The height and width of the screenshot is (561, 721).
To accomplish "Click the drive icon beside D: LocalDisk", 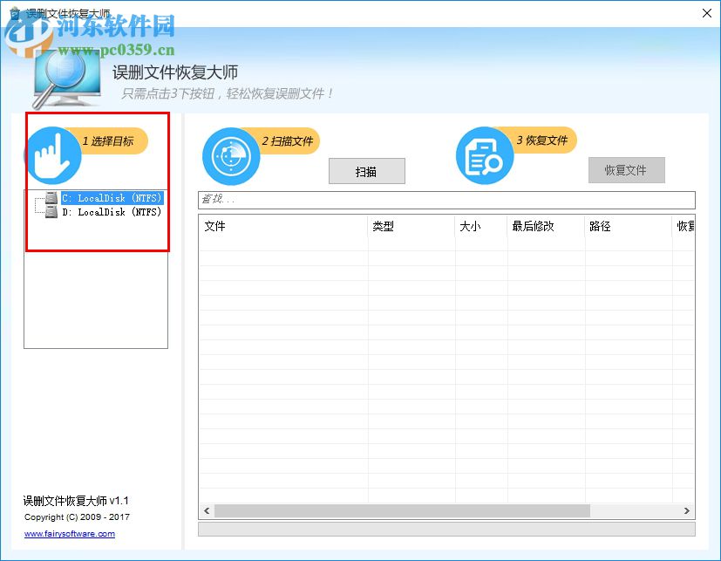I will [50, 211].
